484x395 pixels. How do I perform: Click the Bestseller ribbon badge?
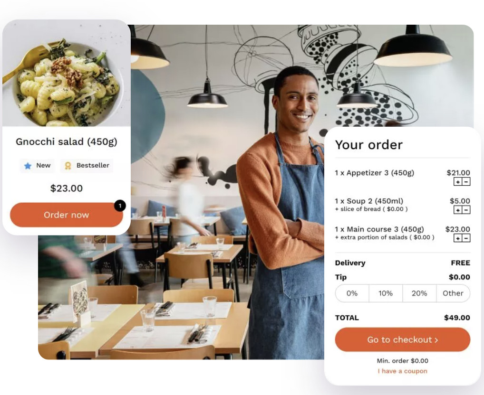(87, 166)
